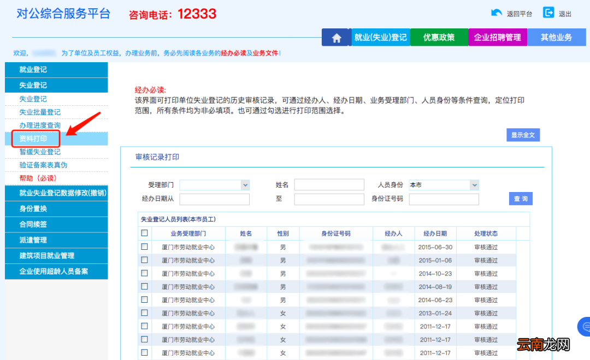Click 厦门市劳动就业中心 in the 2014-10-23 row
The image size is (590, 360).
pos(188,274)
